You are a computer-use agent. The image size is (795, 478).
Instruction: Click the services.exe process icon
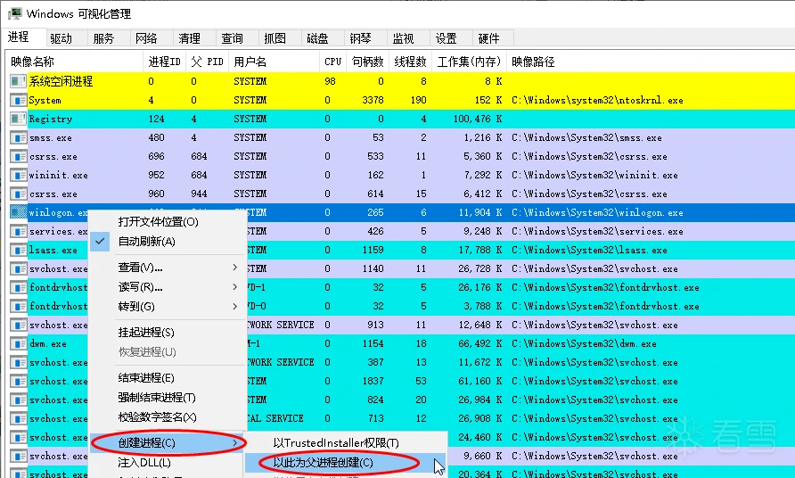pos(18,231)
